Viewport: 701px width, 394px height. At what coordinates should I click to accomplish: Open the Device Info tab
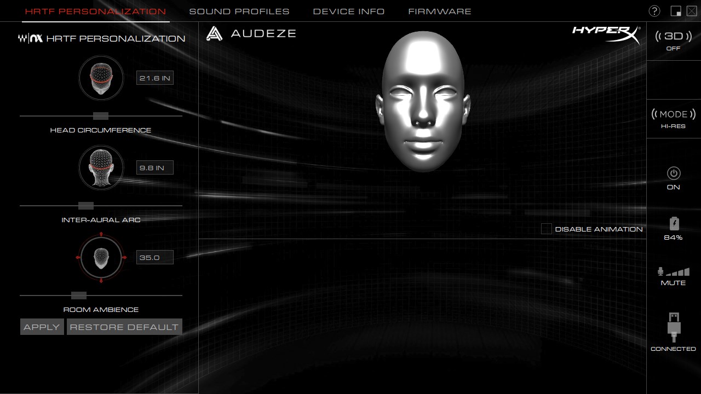coord(349,11)
